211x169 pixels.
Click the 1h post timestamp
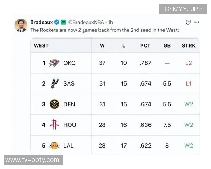click(110, 22)
